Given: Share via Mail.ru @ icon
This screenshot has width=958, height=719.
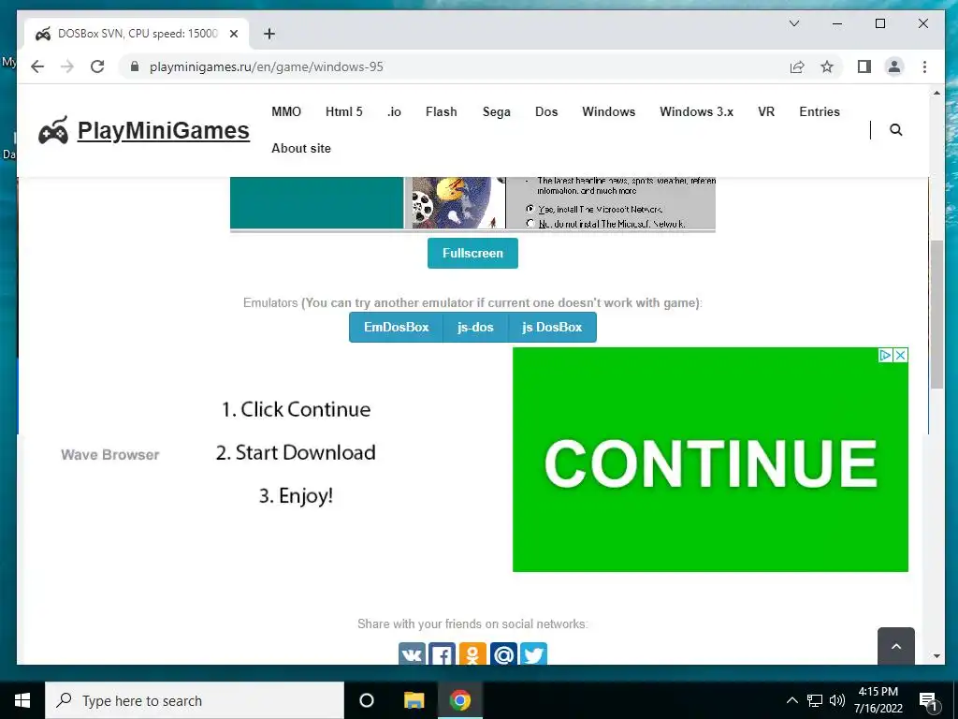Looking at the screenshot, I should pos(503,653).
